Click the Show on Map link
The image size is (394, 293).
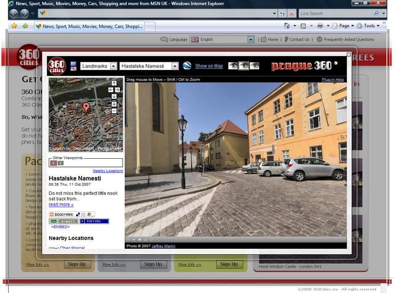point(209,66)
